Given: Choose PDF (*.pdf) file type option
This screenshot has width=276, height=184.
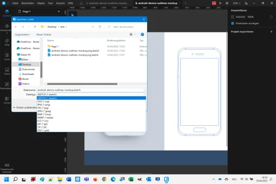Looking at the screenshot, I should (44, 130).
